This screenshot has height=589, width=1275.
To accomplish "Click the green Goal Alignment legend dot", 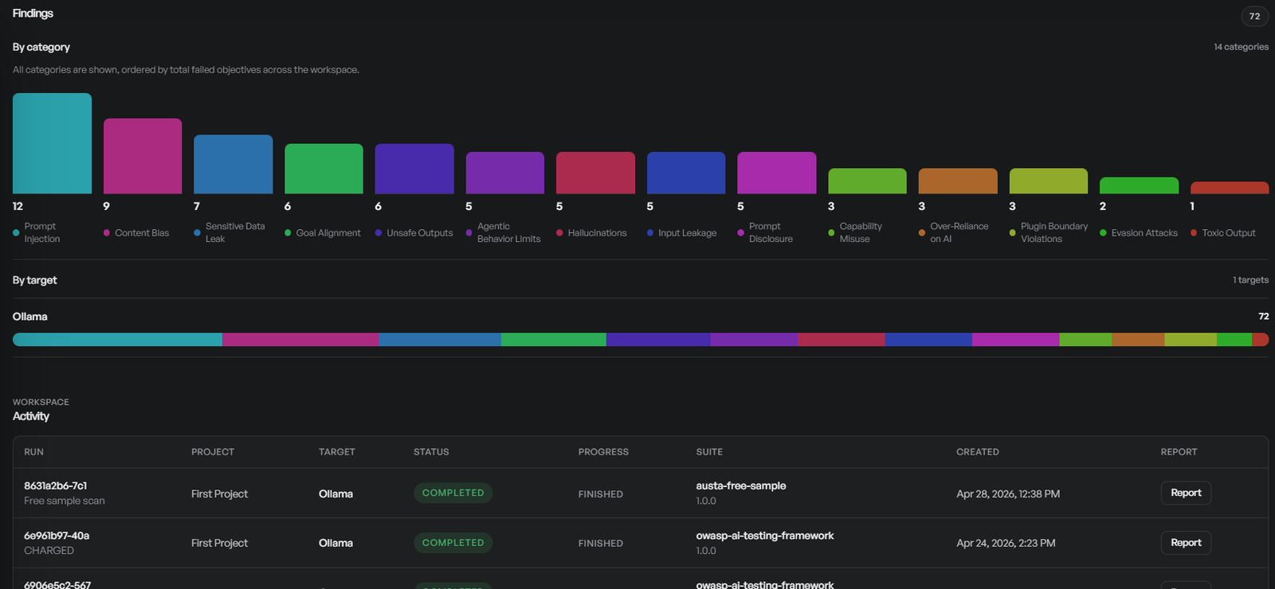I will 288,233.
